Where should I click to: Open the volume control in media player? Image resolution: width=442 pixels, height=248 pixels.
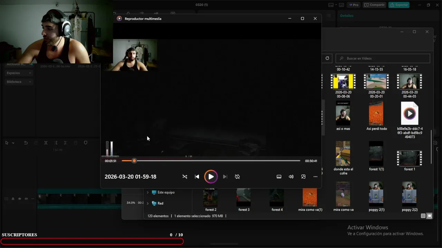coord(291,177)
